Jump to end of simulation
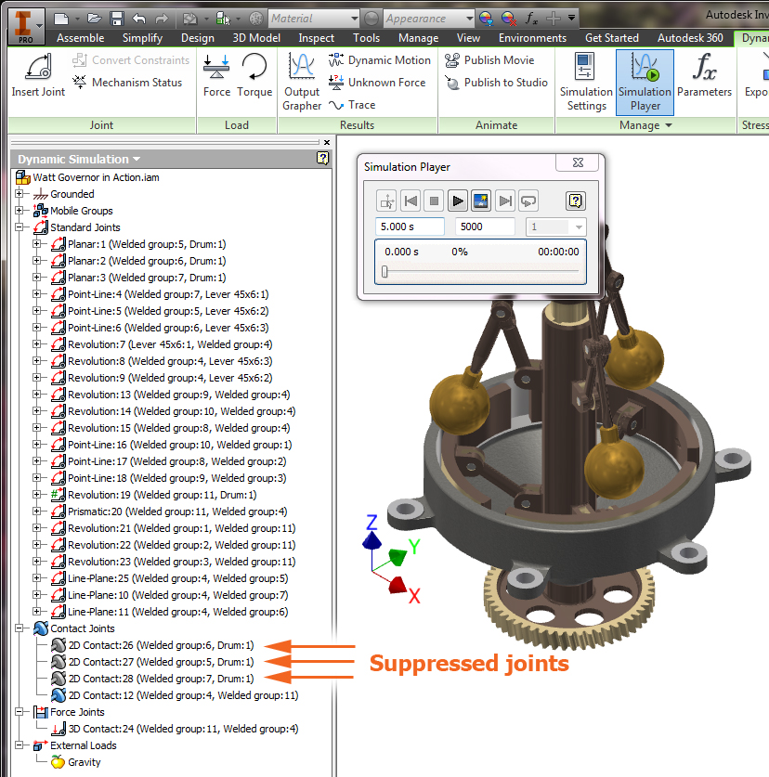769x777 pixels. click(504, 201)
